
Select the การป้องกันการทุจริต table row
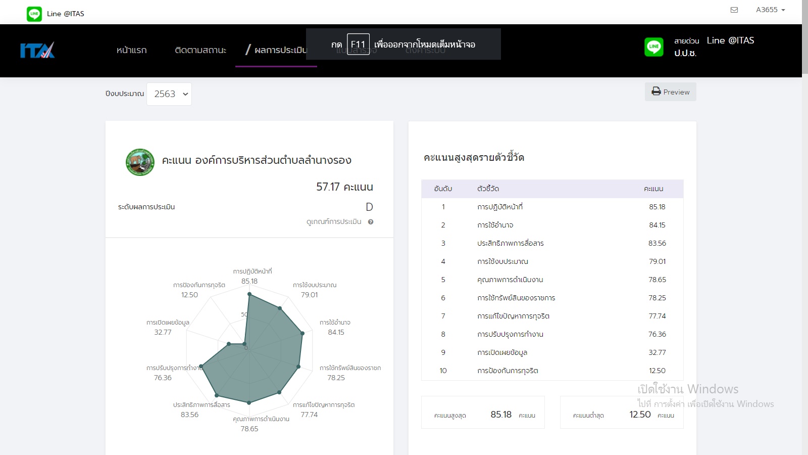coord(552,371)
